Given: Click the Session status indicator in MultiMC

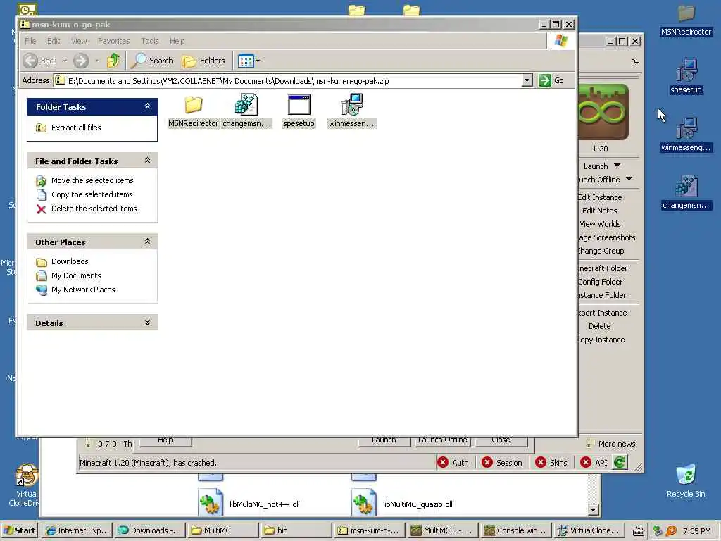Looking at the screenshot, I should 501,463.
